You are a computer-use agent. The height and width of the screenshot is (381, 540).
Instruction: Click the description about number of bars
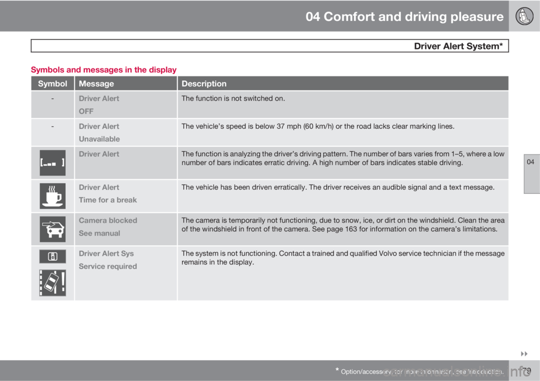pos(343,158)
